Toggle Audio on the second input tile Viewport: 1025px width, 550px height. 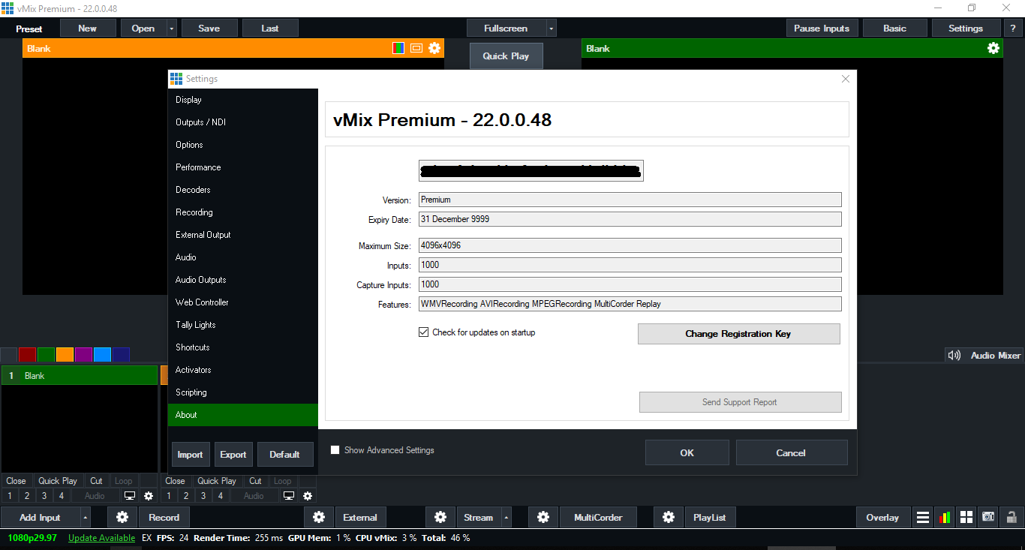(254, 496)
